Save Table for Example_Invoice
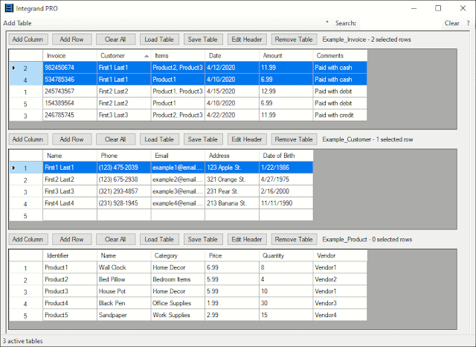The image size is (476, 347). pyautogui.click(x=203, y=39)
